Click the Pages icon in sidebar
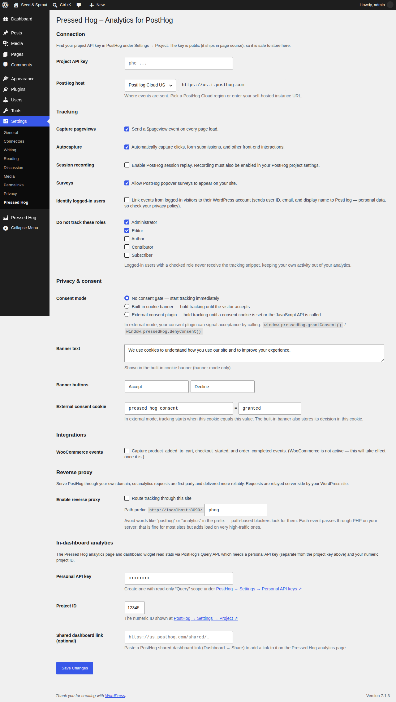This screenshot has width=396, height=702. [x=6, y=54]
